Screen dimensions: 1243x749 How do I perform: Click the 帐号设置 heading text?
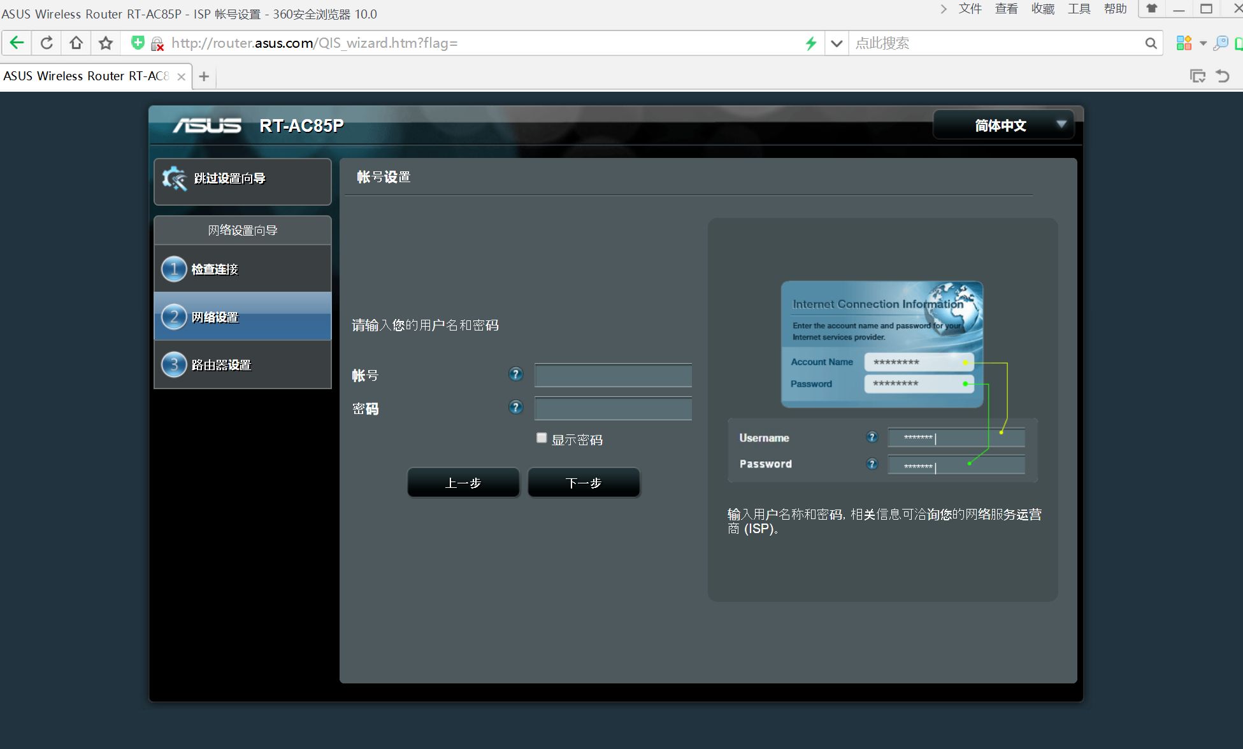[384, 177]
